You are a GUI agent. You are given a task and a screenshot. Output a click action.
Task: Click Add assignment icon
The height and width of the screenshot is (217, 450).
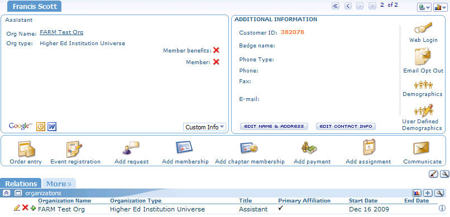[x=369, y=147]
